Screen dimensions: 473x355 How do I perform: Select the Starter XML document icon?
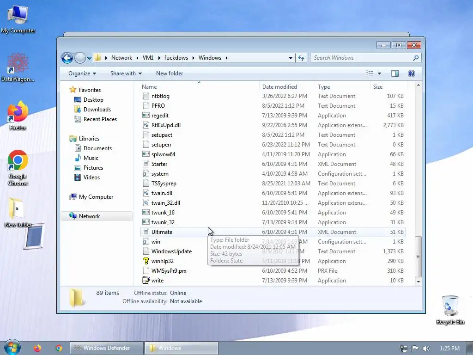click(x=146, y=164)
